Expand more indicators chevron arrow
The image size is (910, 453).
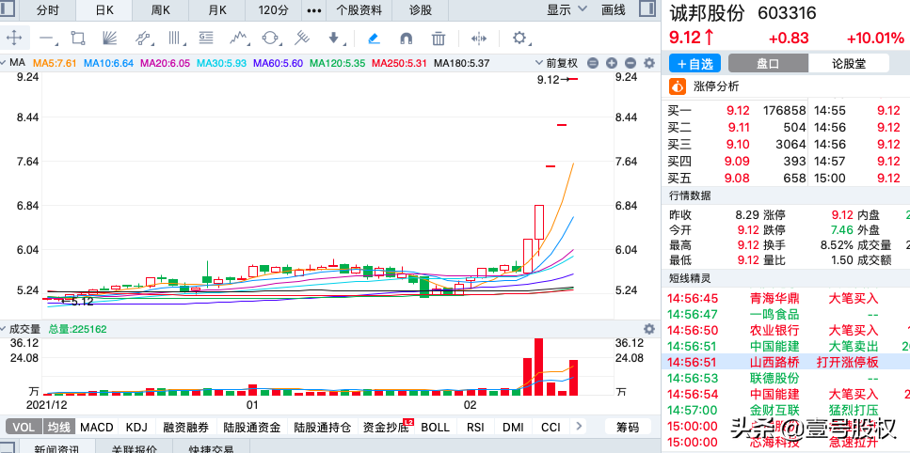point(578,427)
